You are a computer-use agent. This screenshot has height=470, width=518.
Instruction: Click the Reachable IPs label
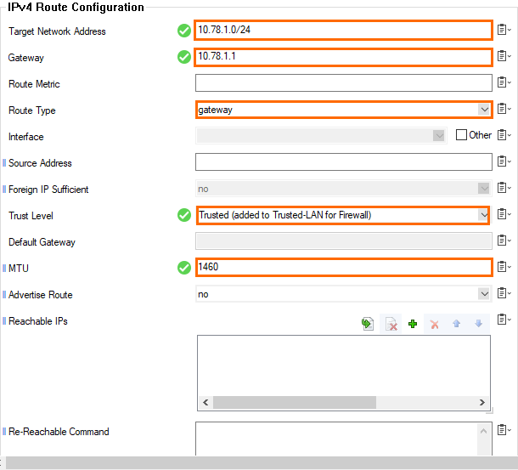[x=37, y=321]
